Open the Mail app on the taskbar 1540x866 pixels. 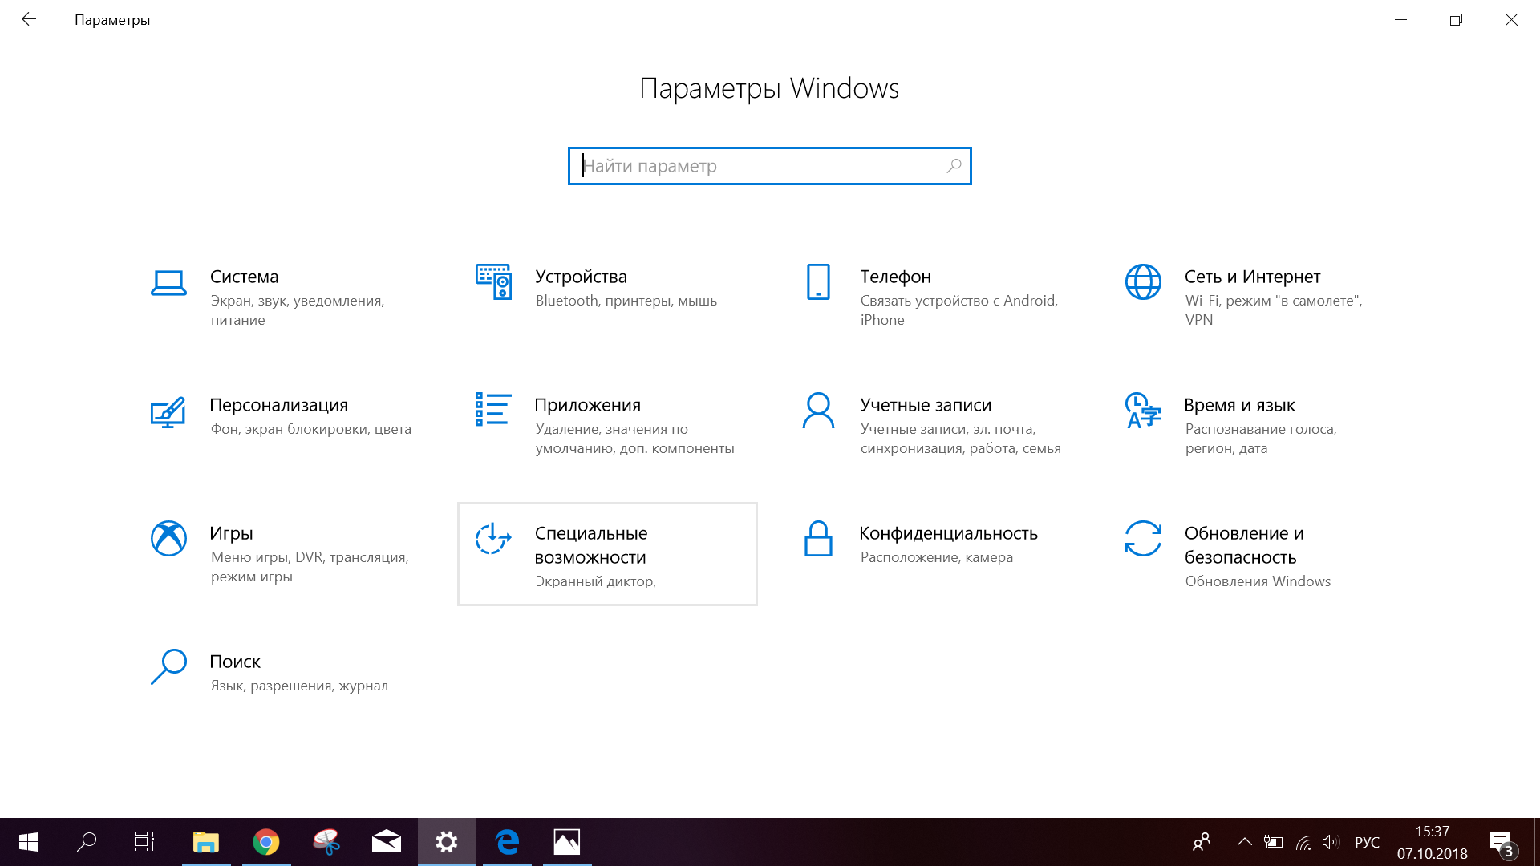click(x=387, y=842)
